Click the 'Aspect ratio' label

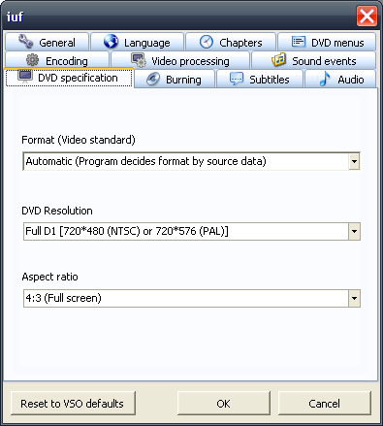49,277
